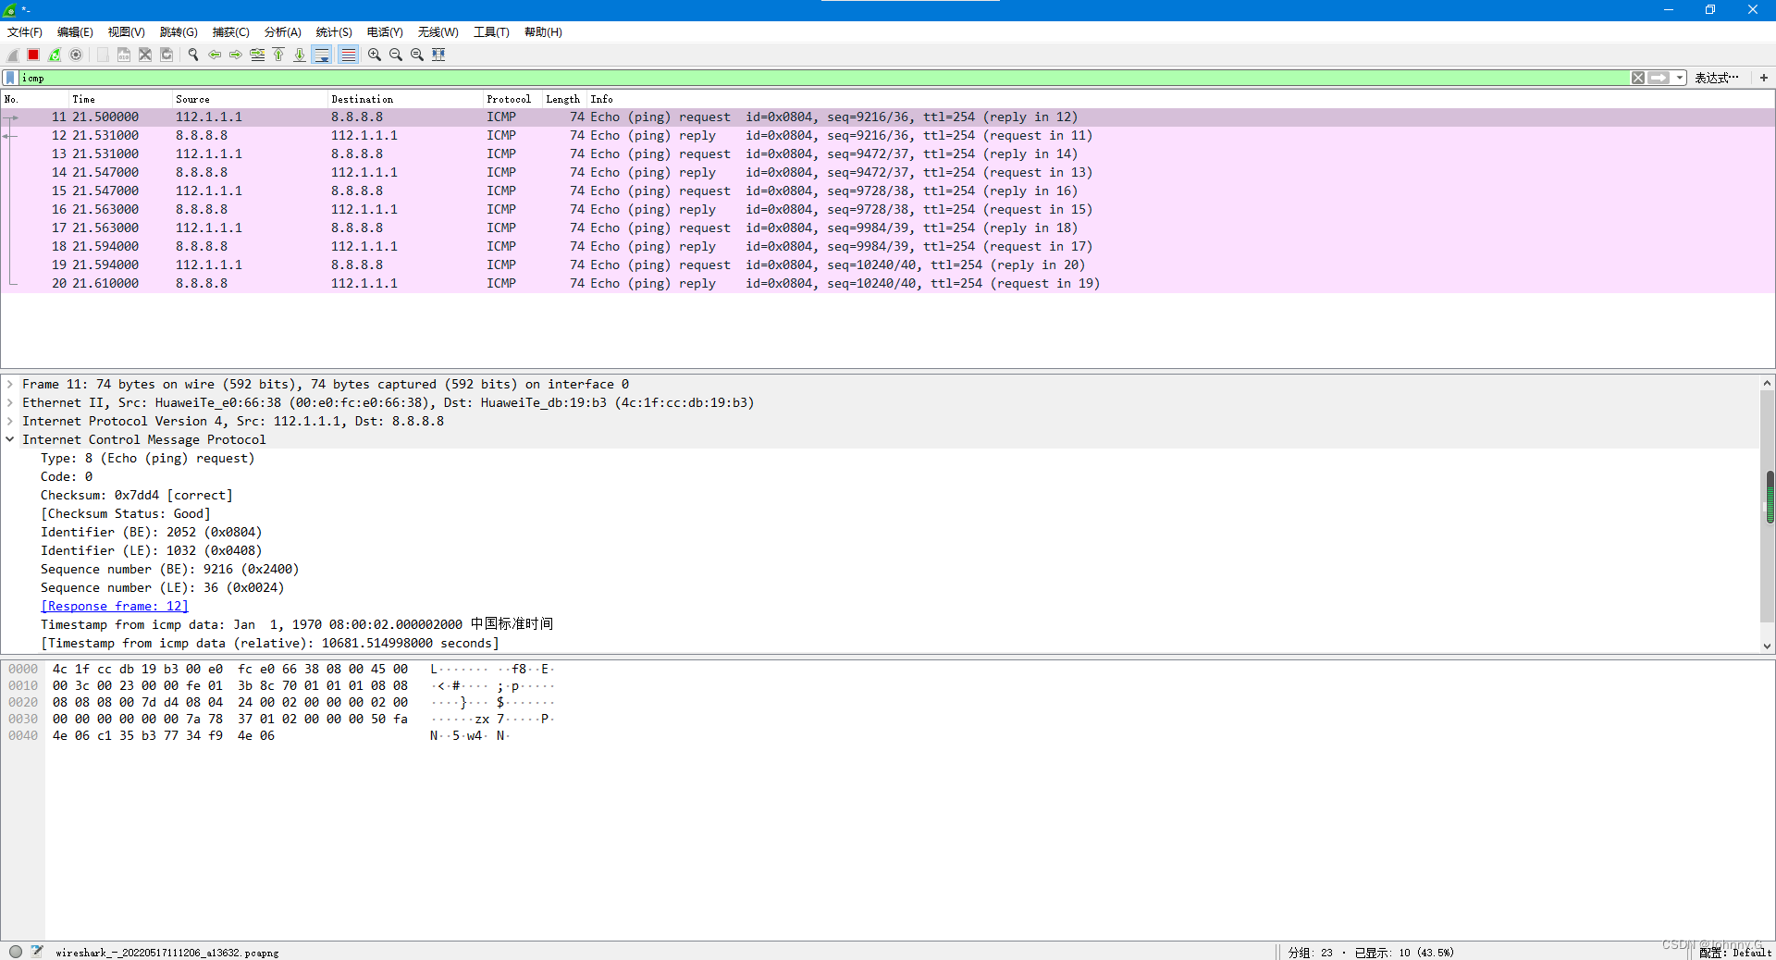This screenshot has width=1776, height=960.
Task: Sort by the Destination column header
Action: point(405,99)
